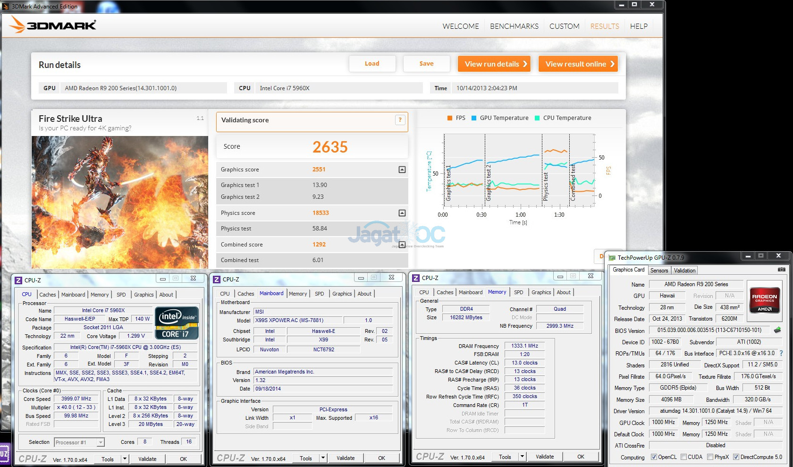The height and width of the screenshot is (467, 793).
Task: Toggle the OpenCL checkbox in GPU-Z
Action: point(654,457)
